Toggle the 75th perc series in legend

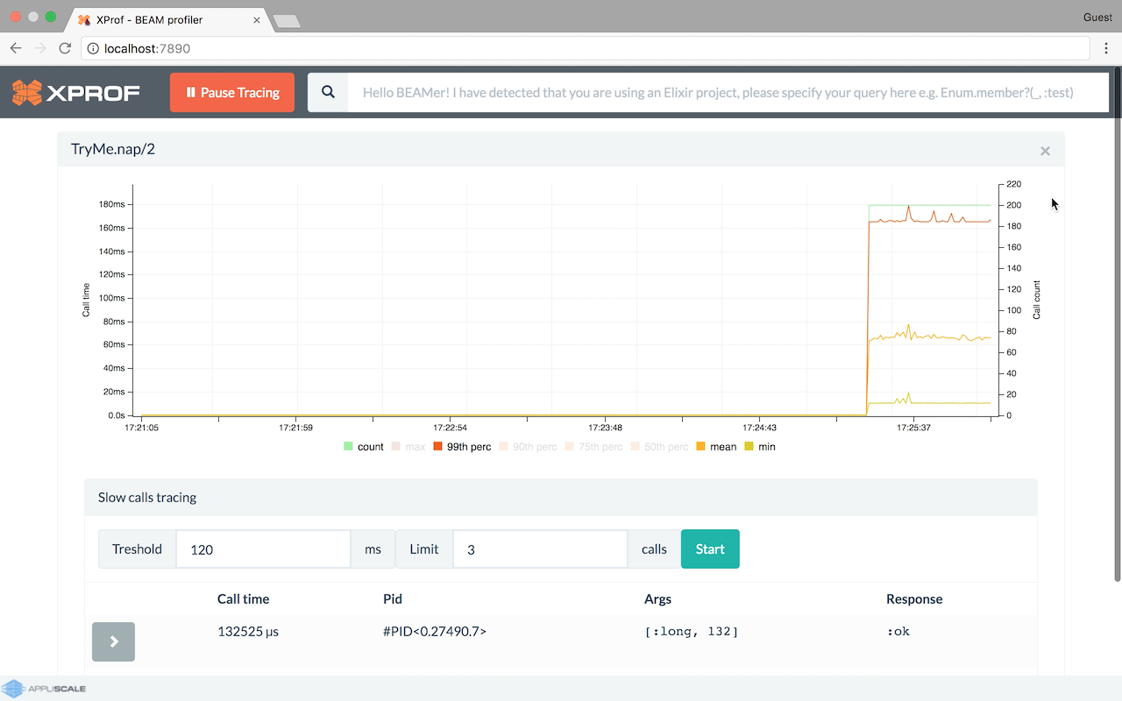[x=593, y=447]
